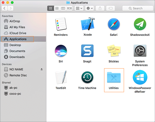Open iCloud Drive in sidebar
The width and height of the screenshot is (155, 122).
point(23,33)
